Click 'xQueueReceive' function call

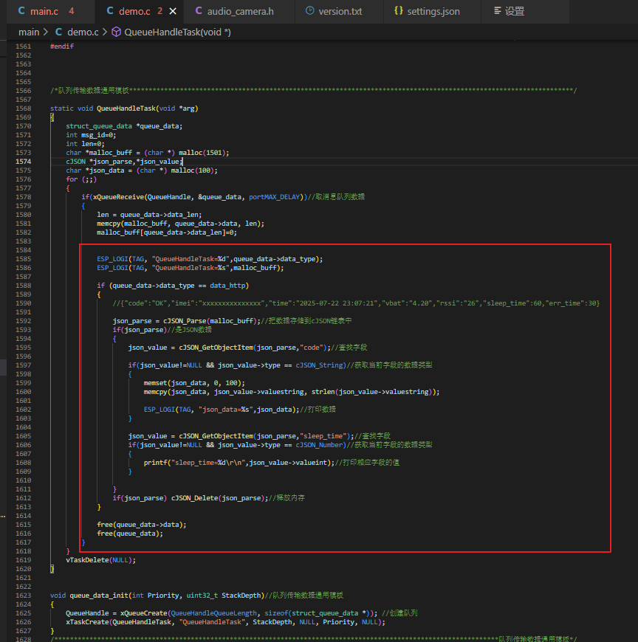pos(118,196)
